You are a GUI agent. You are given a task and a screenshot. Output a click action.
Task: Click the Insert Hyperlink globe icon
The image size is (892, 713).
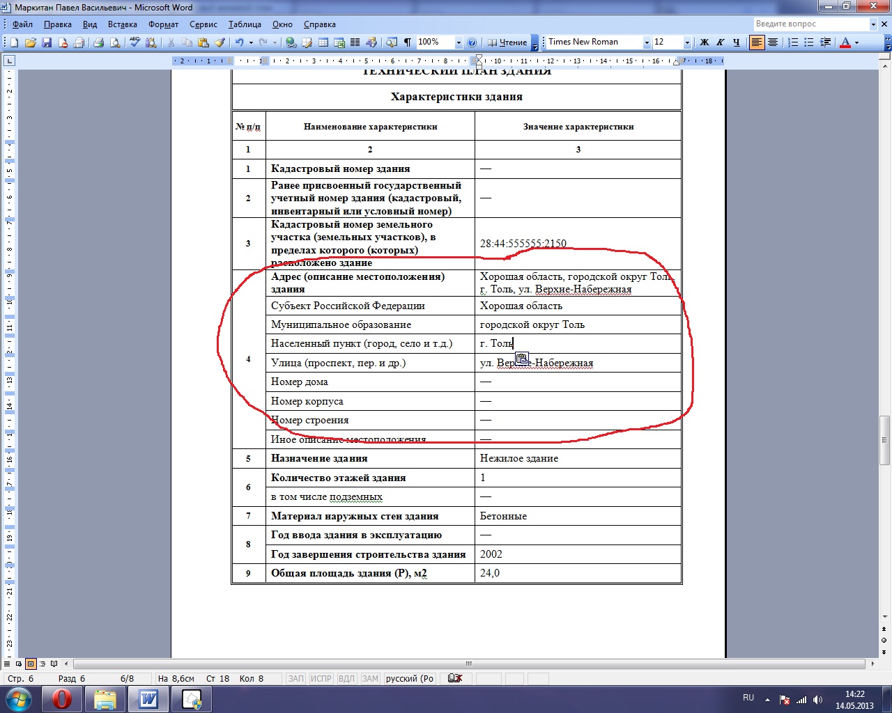291,42
